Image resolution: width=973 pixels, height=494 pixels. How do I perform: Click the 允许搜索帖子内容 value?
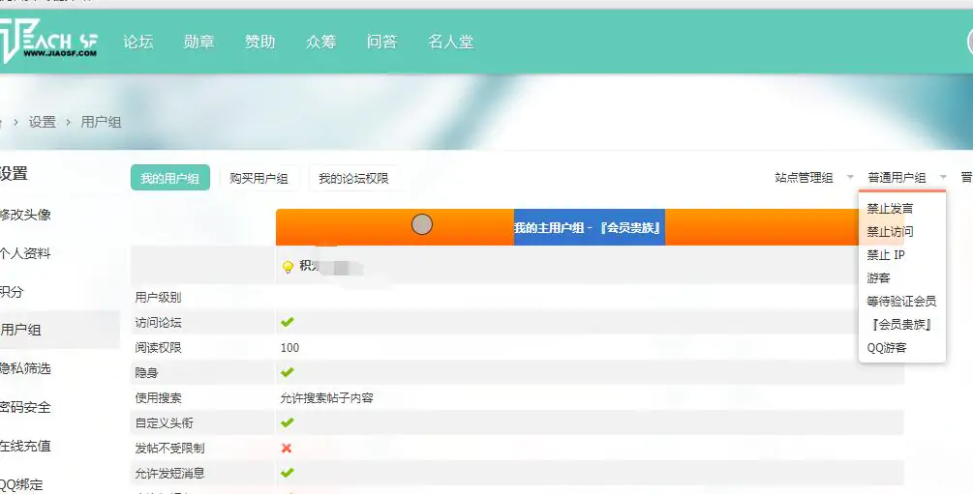tap(327, 398)
